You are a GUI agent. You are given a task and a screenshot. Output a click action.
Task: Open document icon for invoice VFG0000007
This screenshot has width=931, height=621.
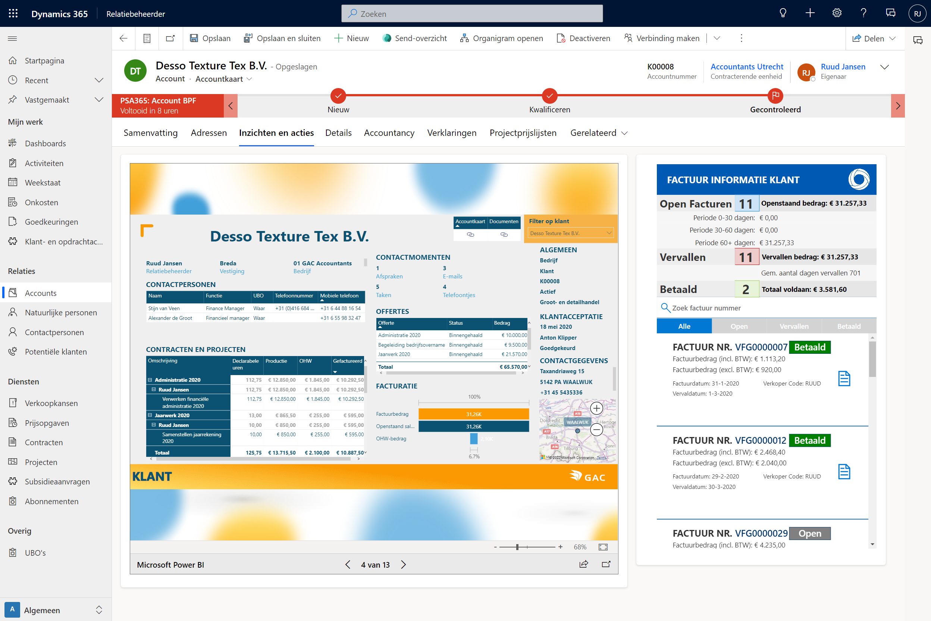click(844, 379)
